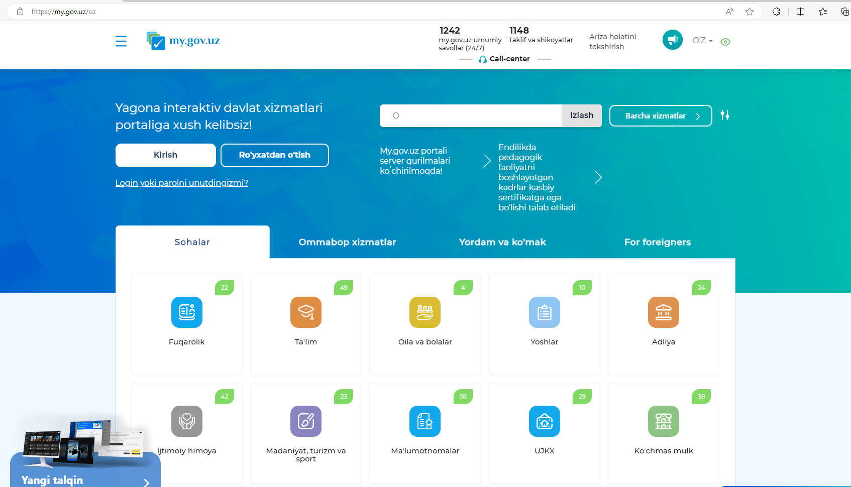Screen dimensions: 851x487
Task: Open the hamburger navigation menu
Action: 121,41
